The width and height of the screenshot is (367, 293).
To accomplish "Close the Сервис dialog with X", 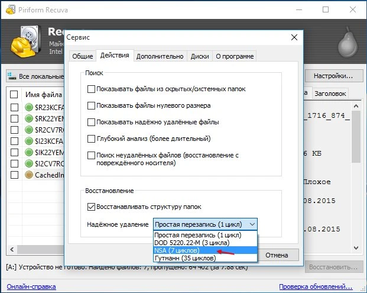I will [294, 37].
